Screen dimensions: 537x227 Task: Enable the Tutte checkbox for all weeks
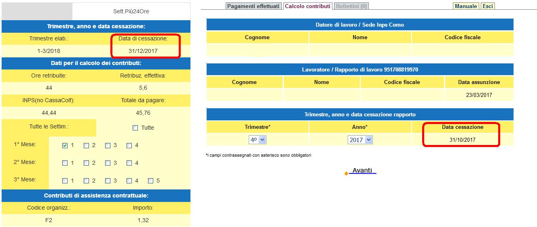(x=135, y=128)
